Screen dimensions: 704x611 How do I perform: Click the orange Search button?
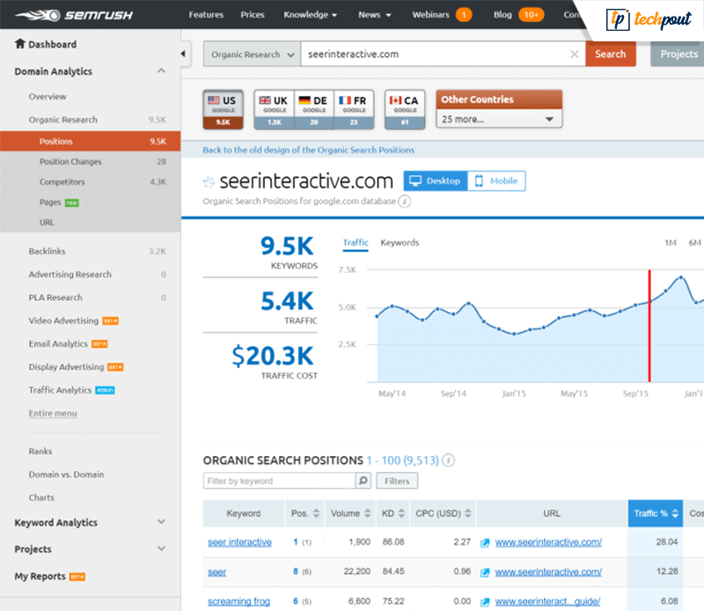coord(611,54)
